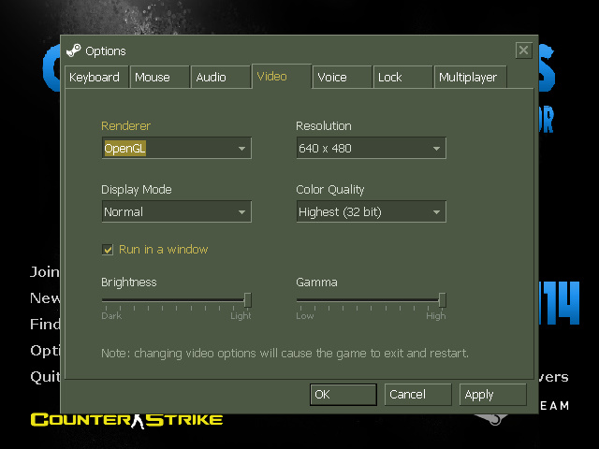Viewport: 599px width, 449px height.
Task: Switch to the Multiplayer tab
Action: [468, 78]
